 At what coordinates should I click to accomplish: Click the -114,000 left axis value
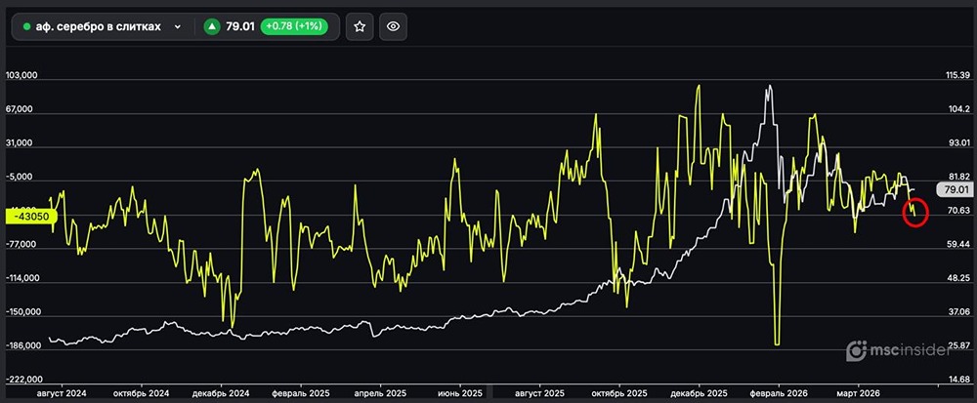(21, 279)
